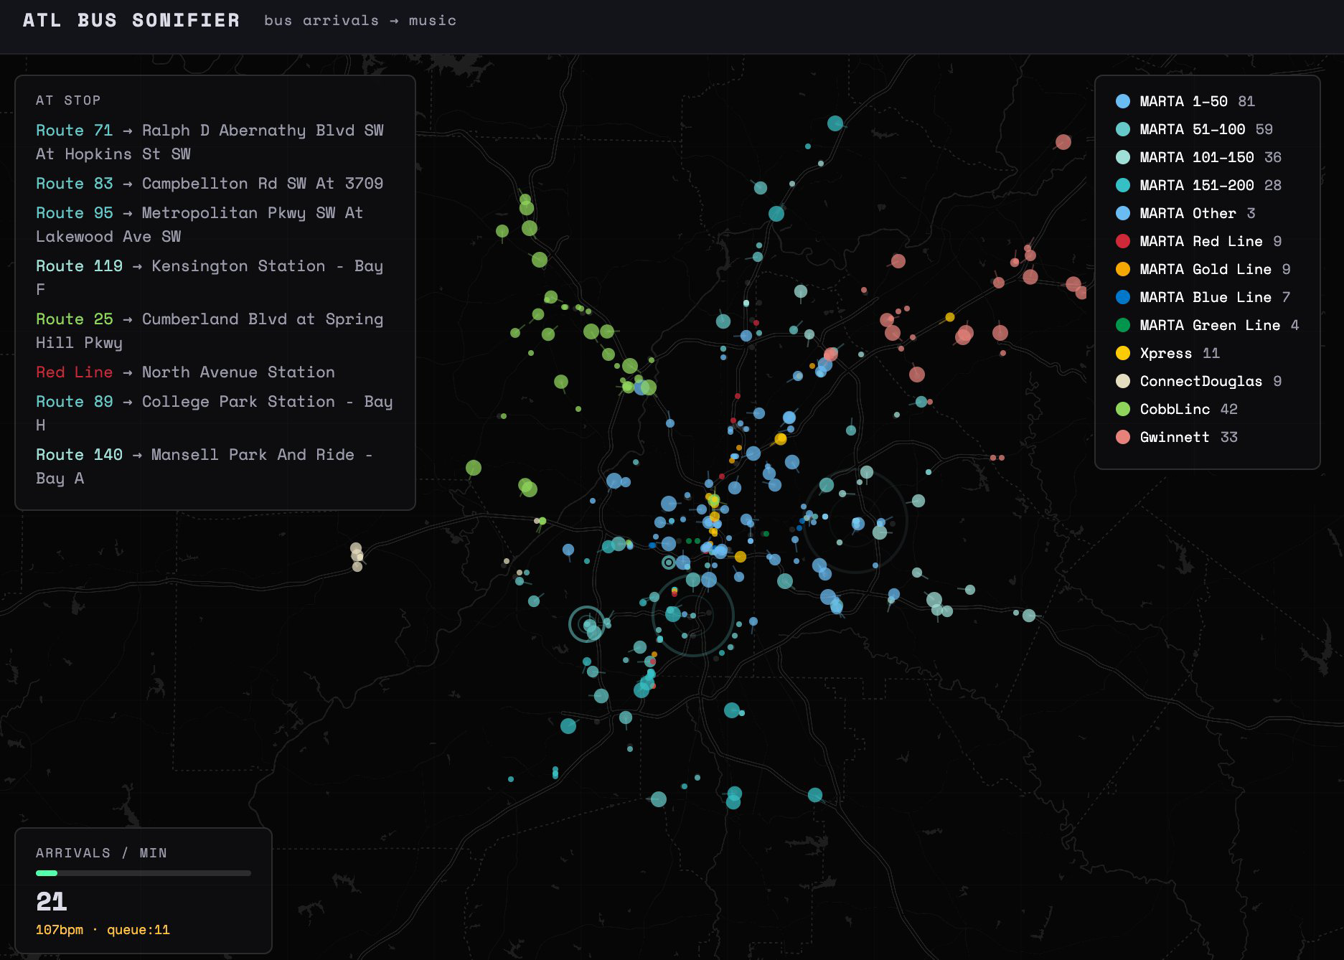The height and width of the screenshot is (960, 1344).
Task: Click the CobbLinc count '42'
Action: click(x=1229, y=409)
